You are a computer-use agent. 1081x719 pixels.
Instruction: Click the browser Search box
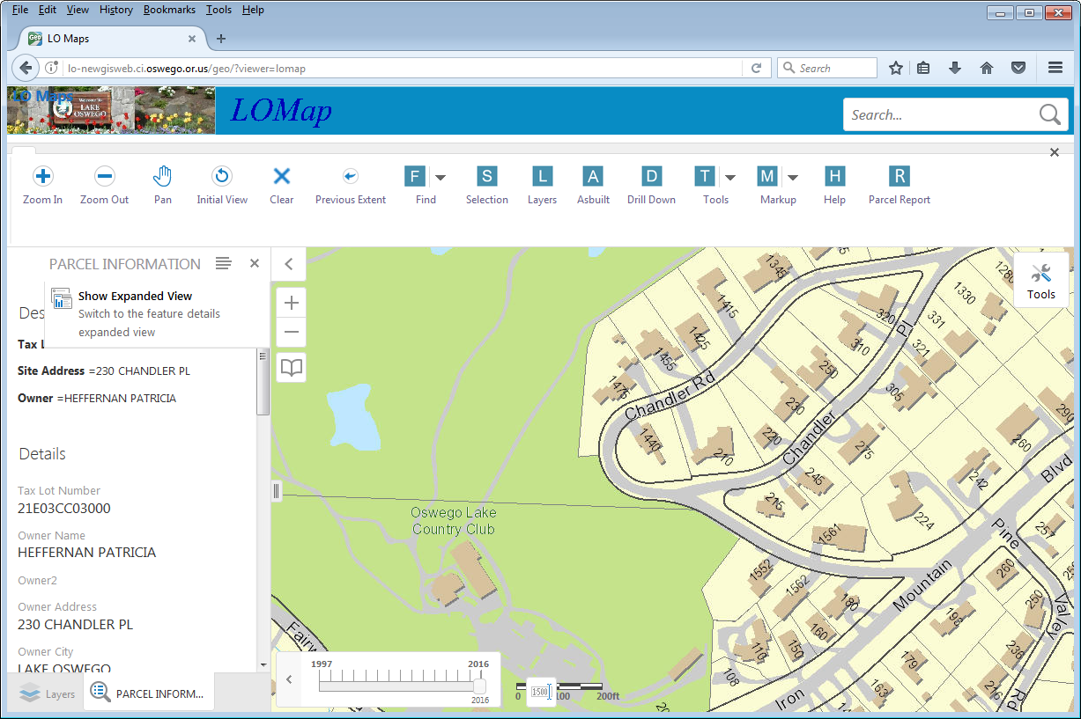point(827,68)
